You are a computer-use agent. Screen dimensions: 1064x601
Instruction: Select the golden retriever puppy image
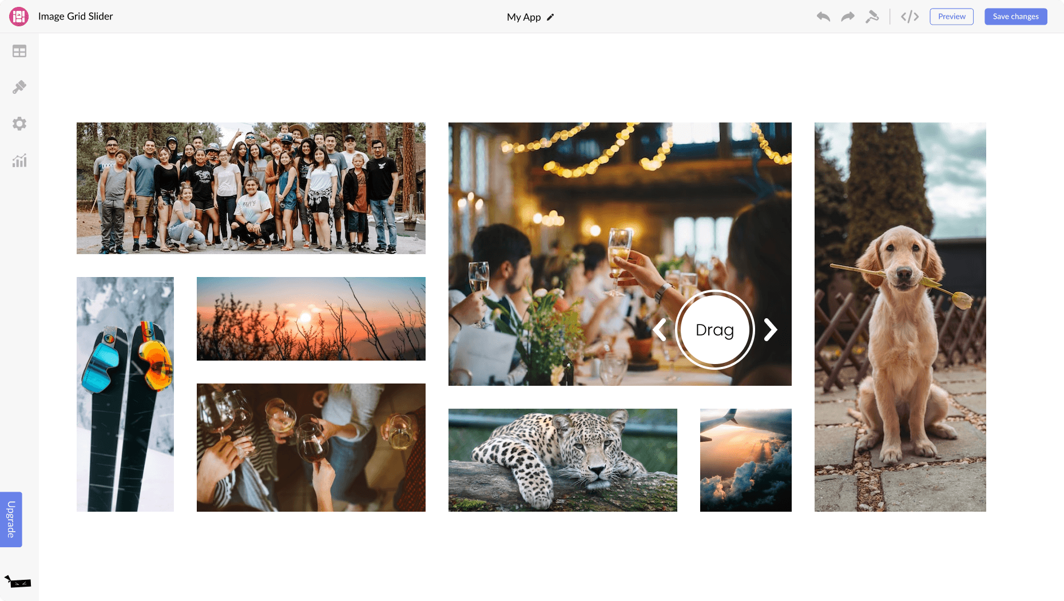(900, 317)
